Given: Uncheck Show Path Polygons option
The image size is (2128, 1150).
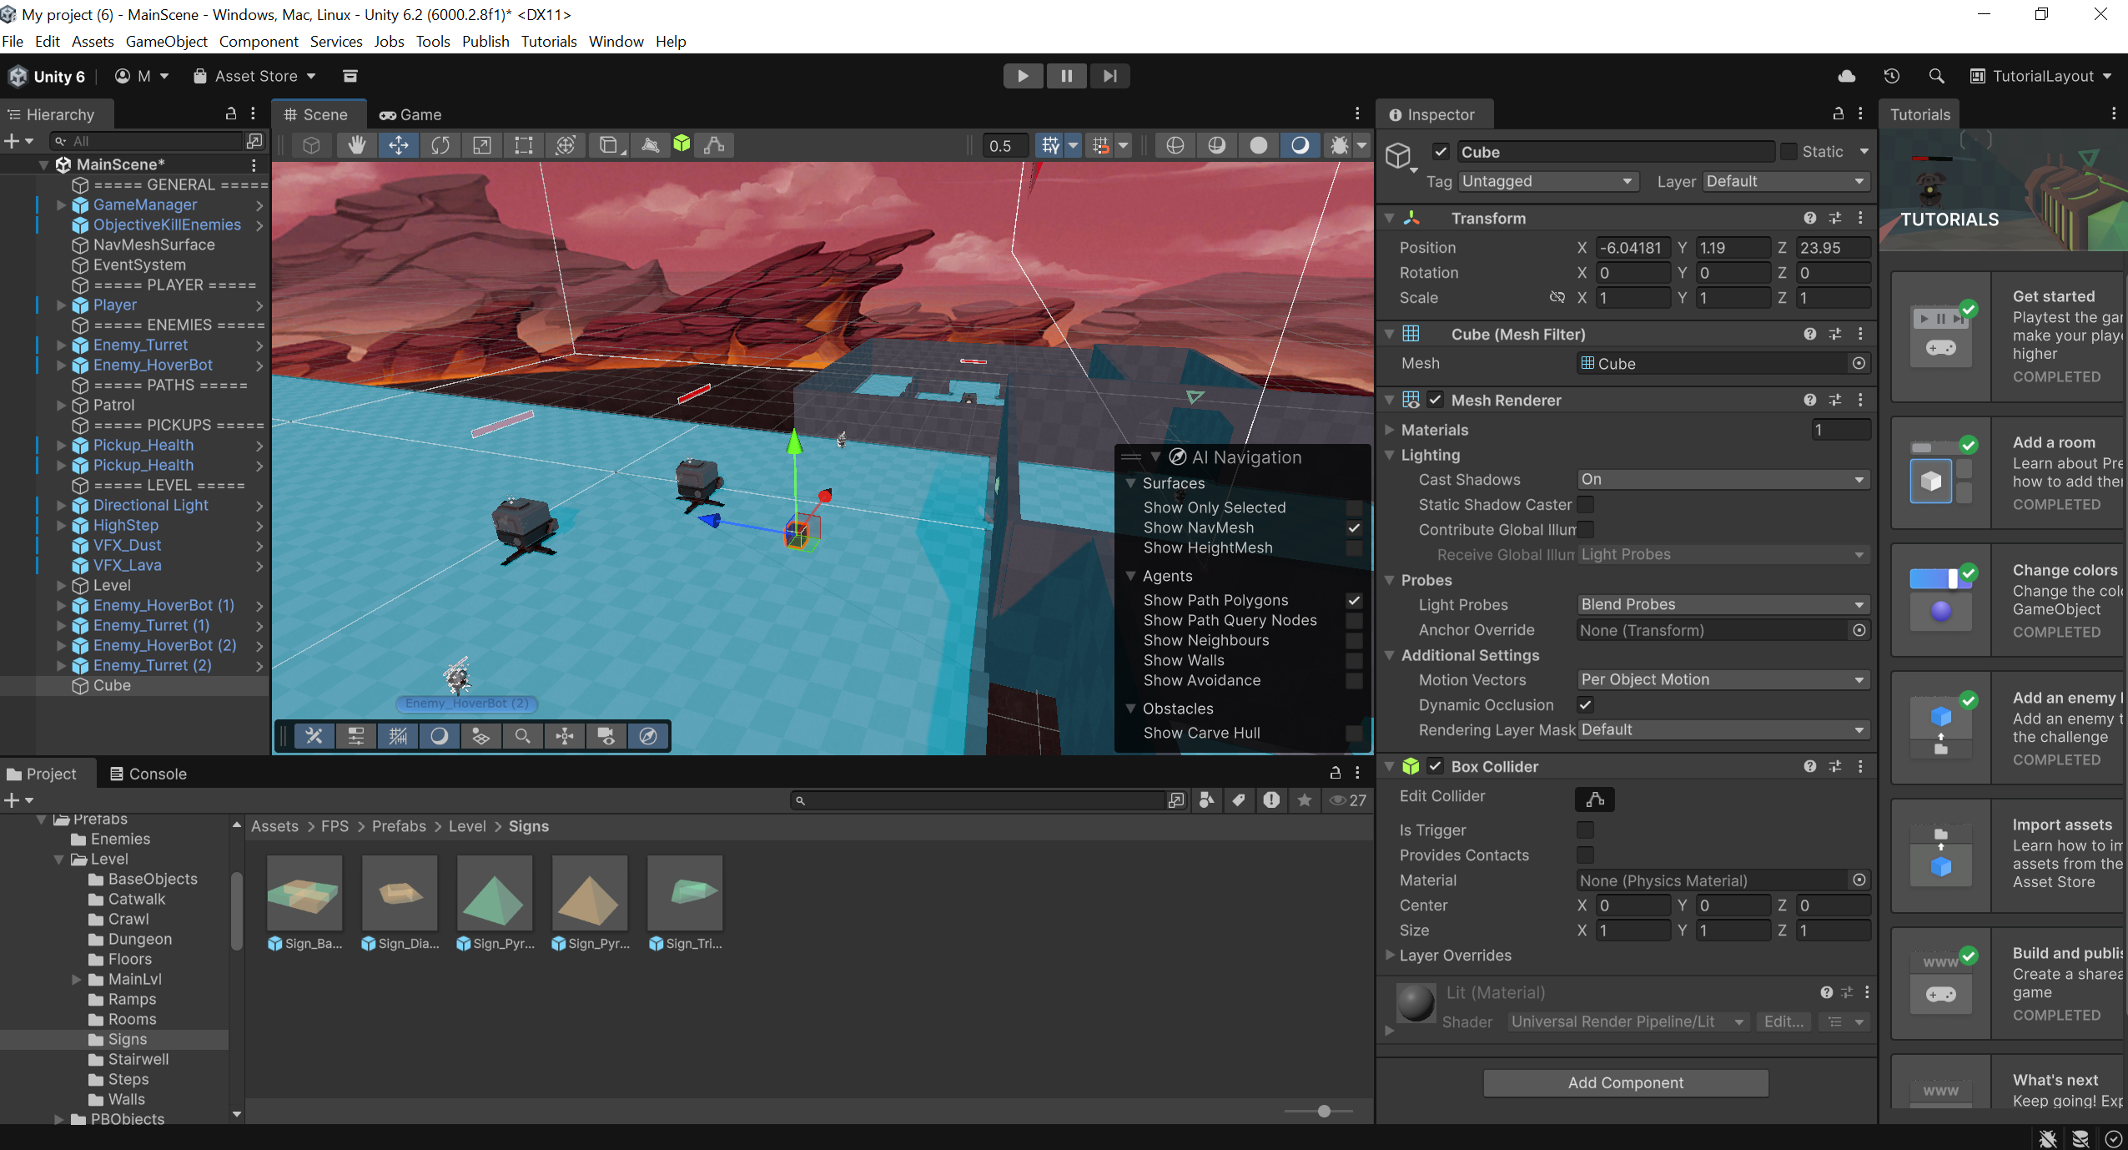Looking at the screenshot, I should coord(1354,600).
